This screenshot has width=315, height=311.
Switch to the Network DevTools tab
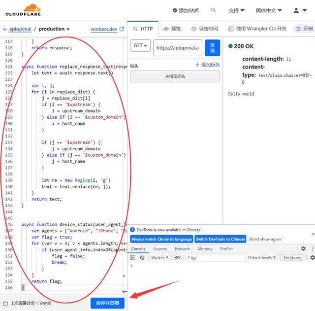[x=182, y=249]
